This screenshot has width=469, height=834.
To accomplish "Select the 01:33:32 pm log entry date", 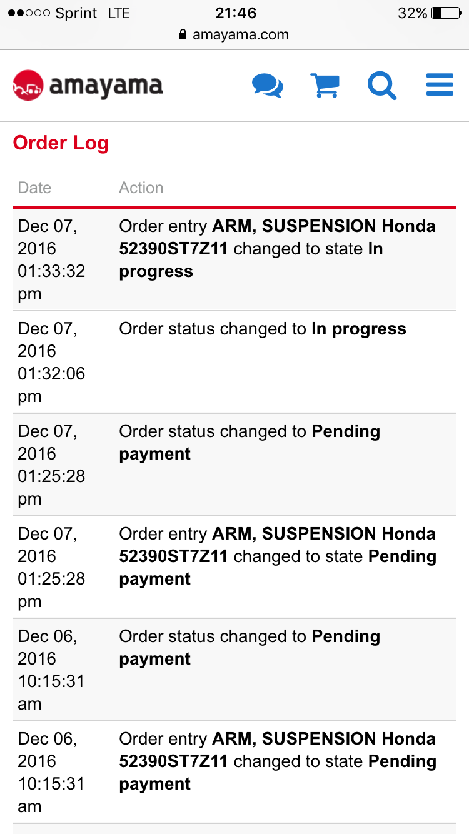I will tap(51, 259).
